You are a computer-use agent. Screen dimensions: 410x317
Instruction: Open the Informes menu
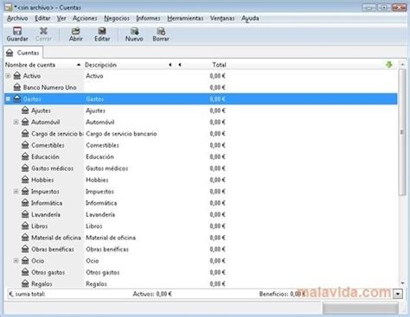point(148,18)
